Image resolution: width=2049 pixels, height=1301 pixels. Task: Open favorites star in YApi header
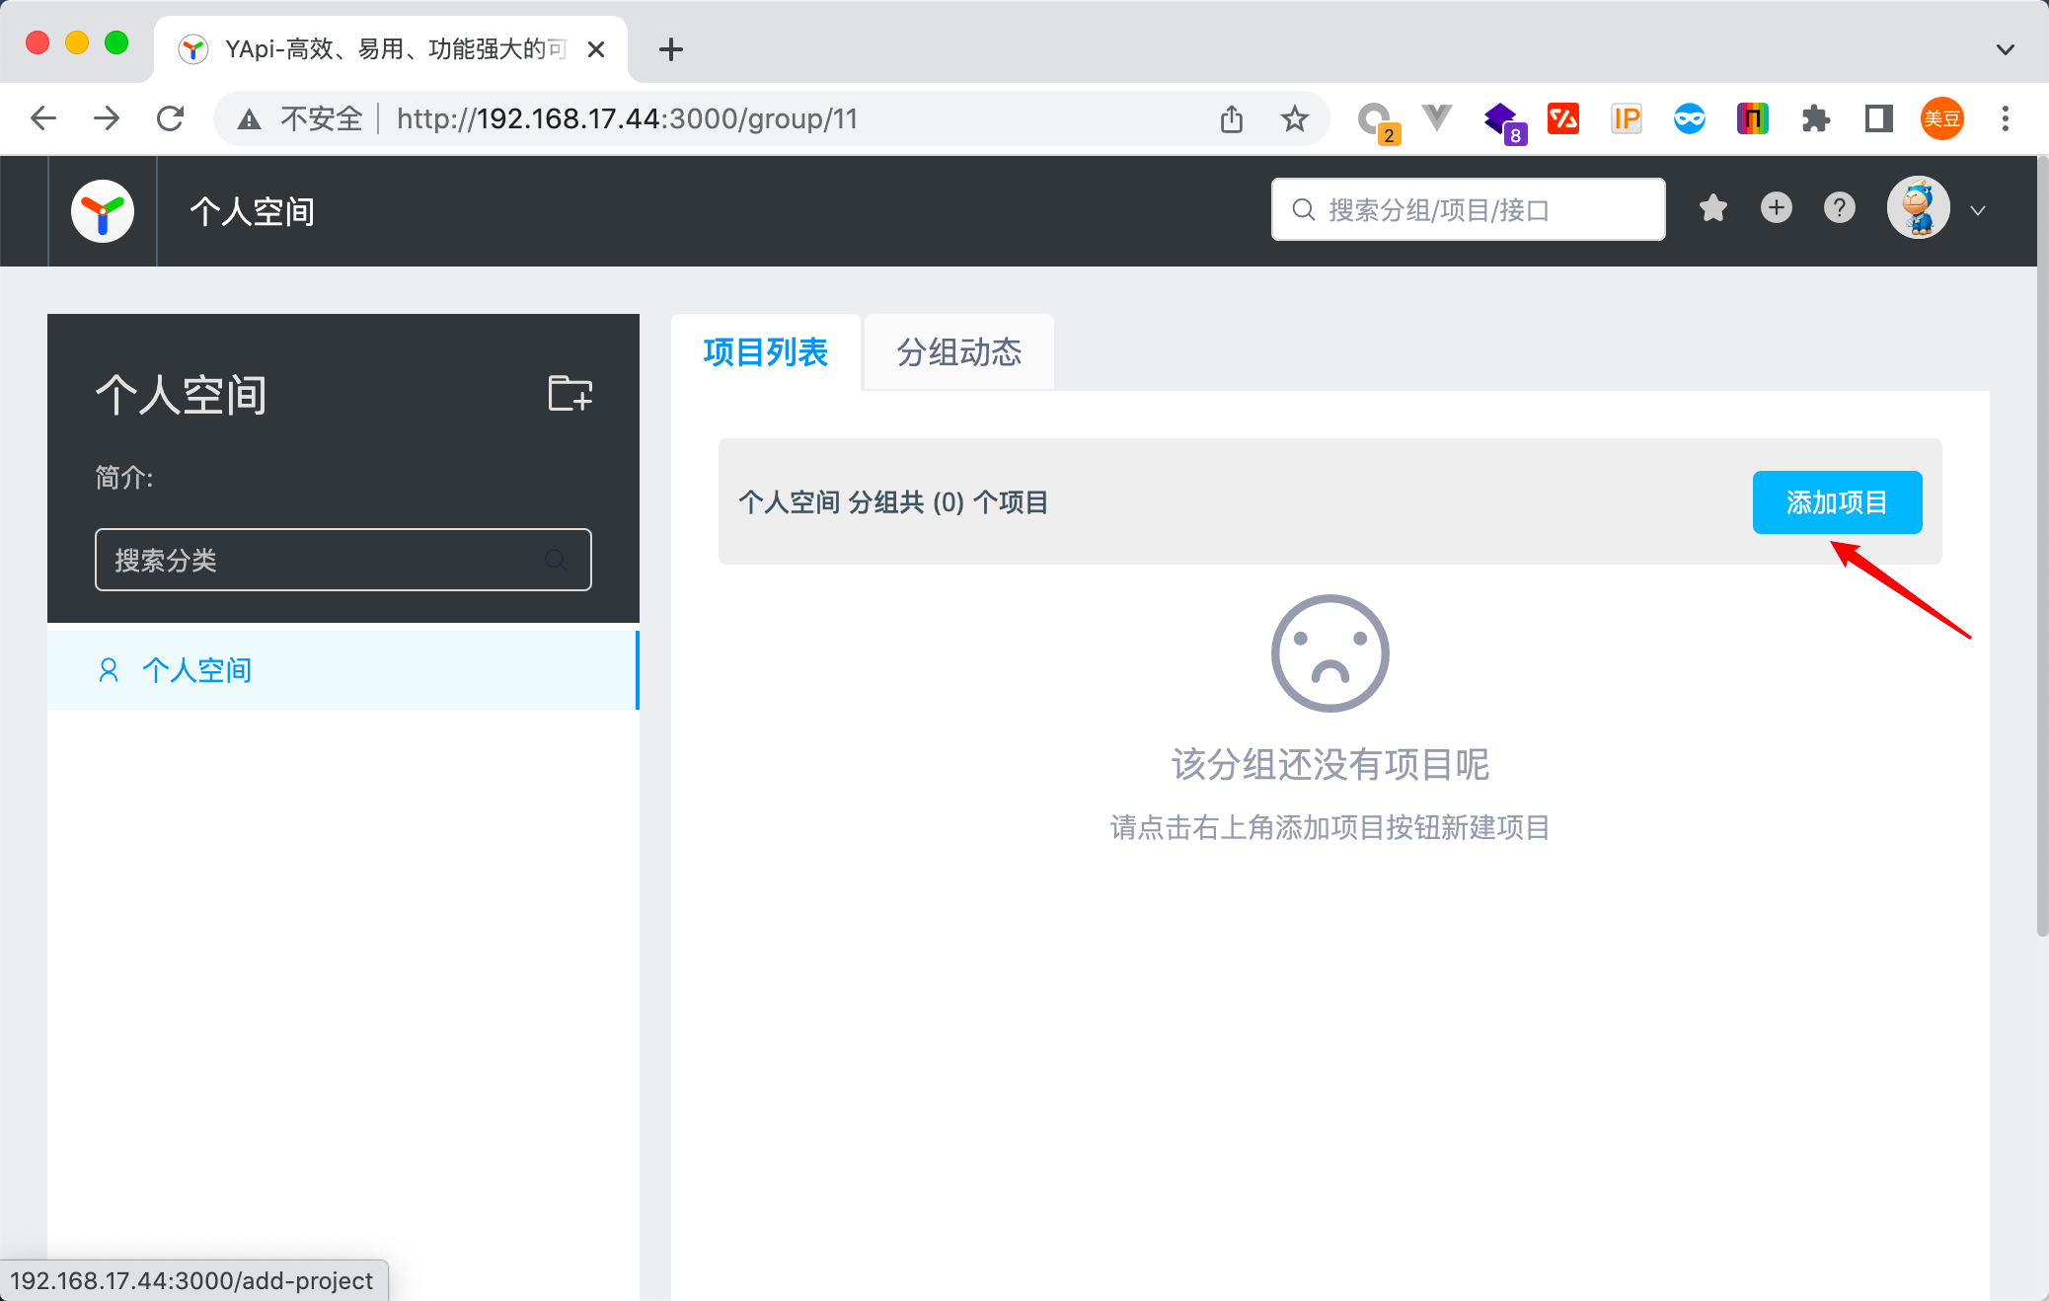tap(1713, 208)
